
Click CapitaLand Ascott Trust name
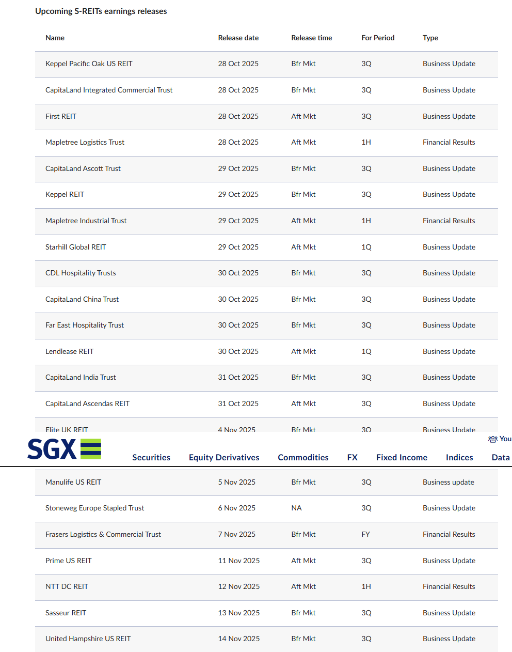83,168
